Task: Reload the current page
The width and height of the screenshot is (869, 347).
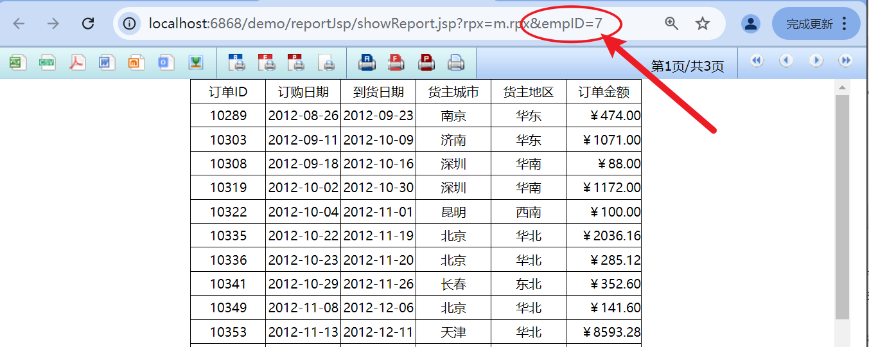Action: [88, 24]
